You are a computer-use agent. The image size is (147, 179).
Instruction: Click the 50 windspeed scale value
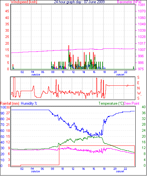tap(7, 5)
